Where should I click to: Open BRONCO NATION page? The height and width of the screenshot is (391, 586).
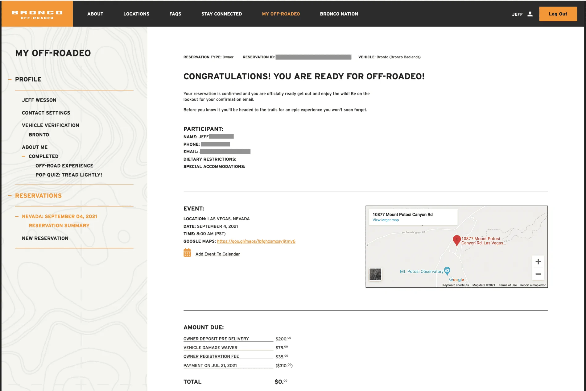[339, 14]
